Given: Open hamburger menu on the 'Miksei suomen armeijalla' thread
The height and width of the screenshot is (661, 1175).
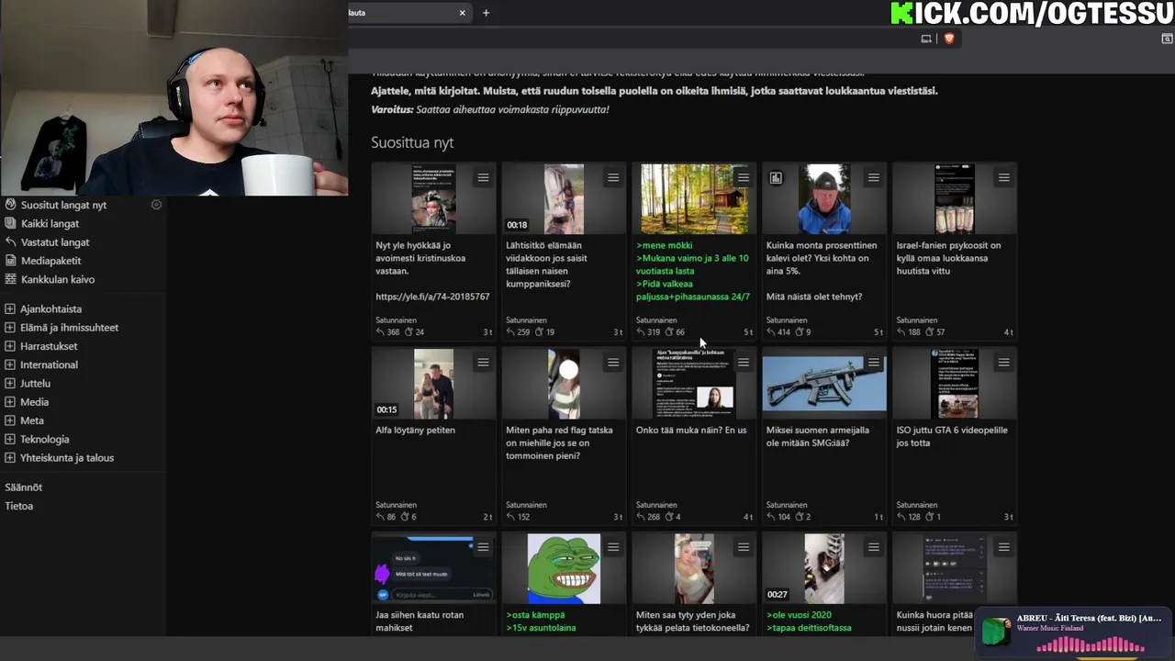Looking at the screenshot, I should (874, 363).
